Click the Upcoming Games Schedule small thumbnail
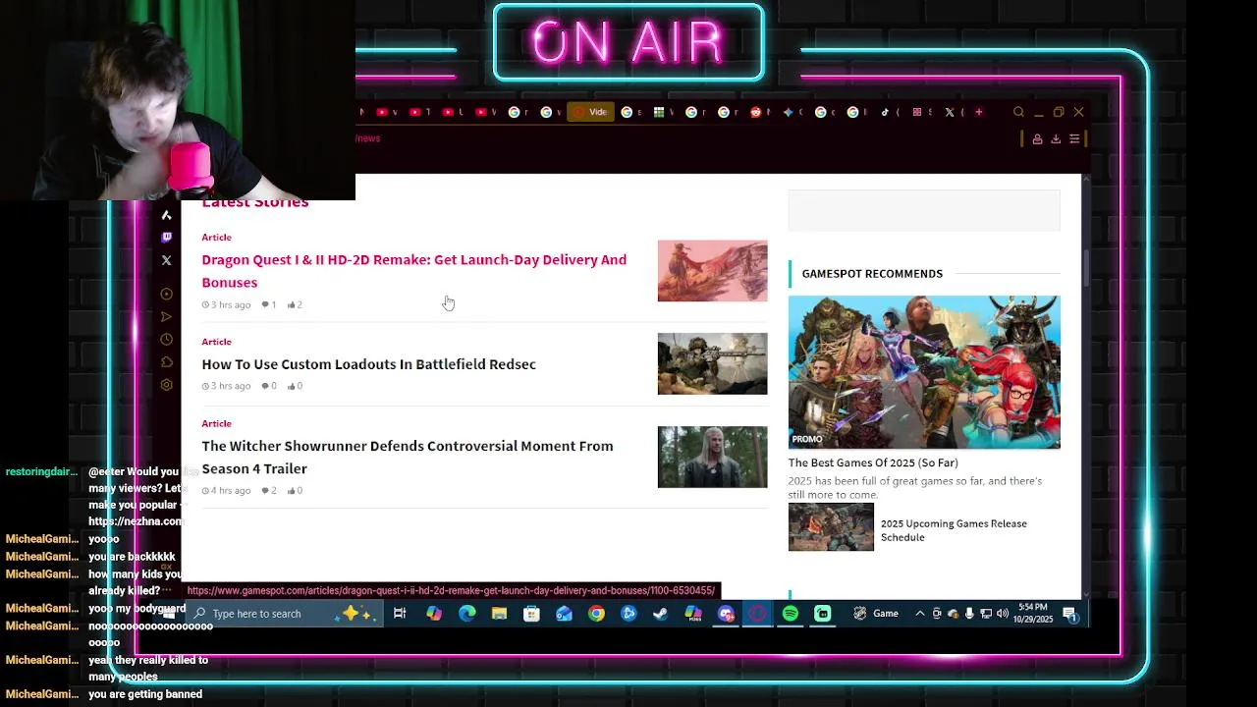 [831, 527]
